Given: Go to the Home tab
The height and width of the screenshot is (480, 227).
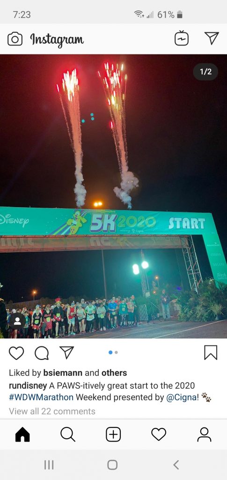Looking at the screenshot, I should [x=22, y=435].
